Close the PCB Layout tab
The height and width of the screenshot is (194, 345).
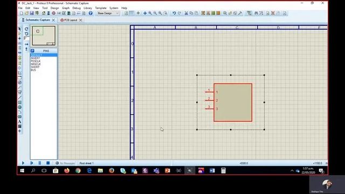[80, 20]
